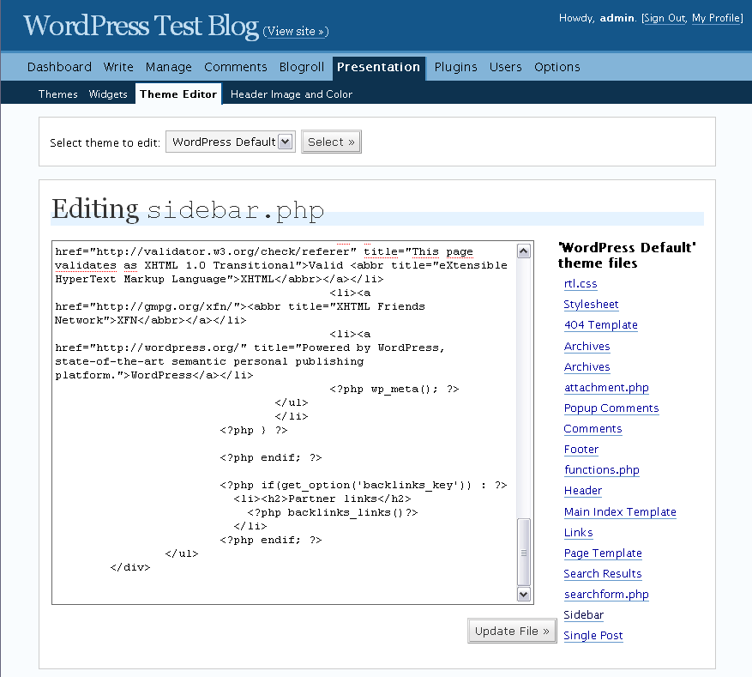
Task: Open the Links theme file
Action: (579, 533)
